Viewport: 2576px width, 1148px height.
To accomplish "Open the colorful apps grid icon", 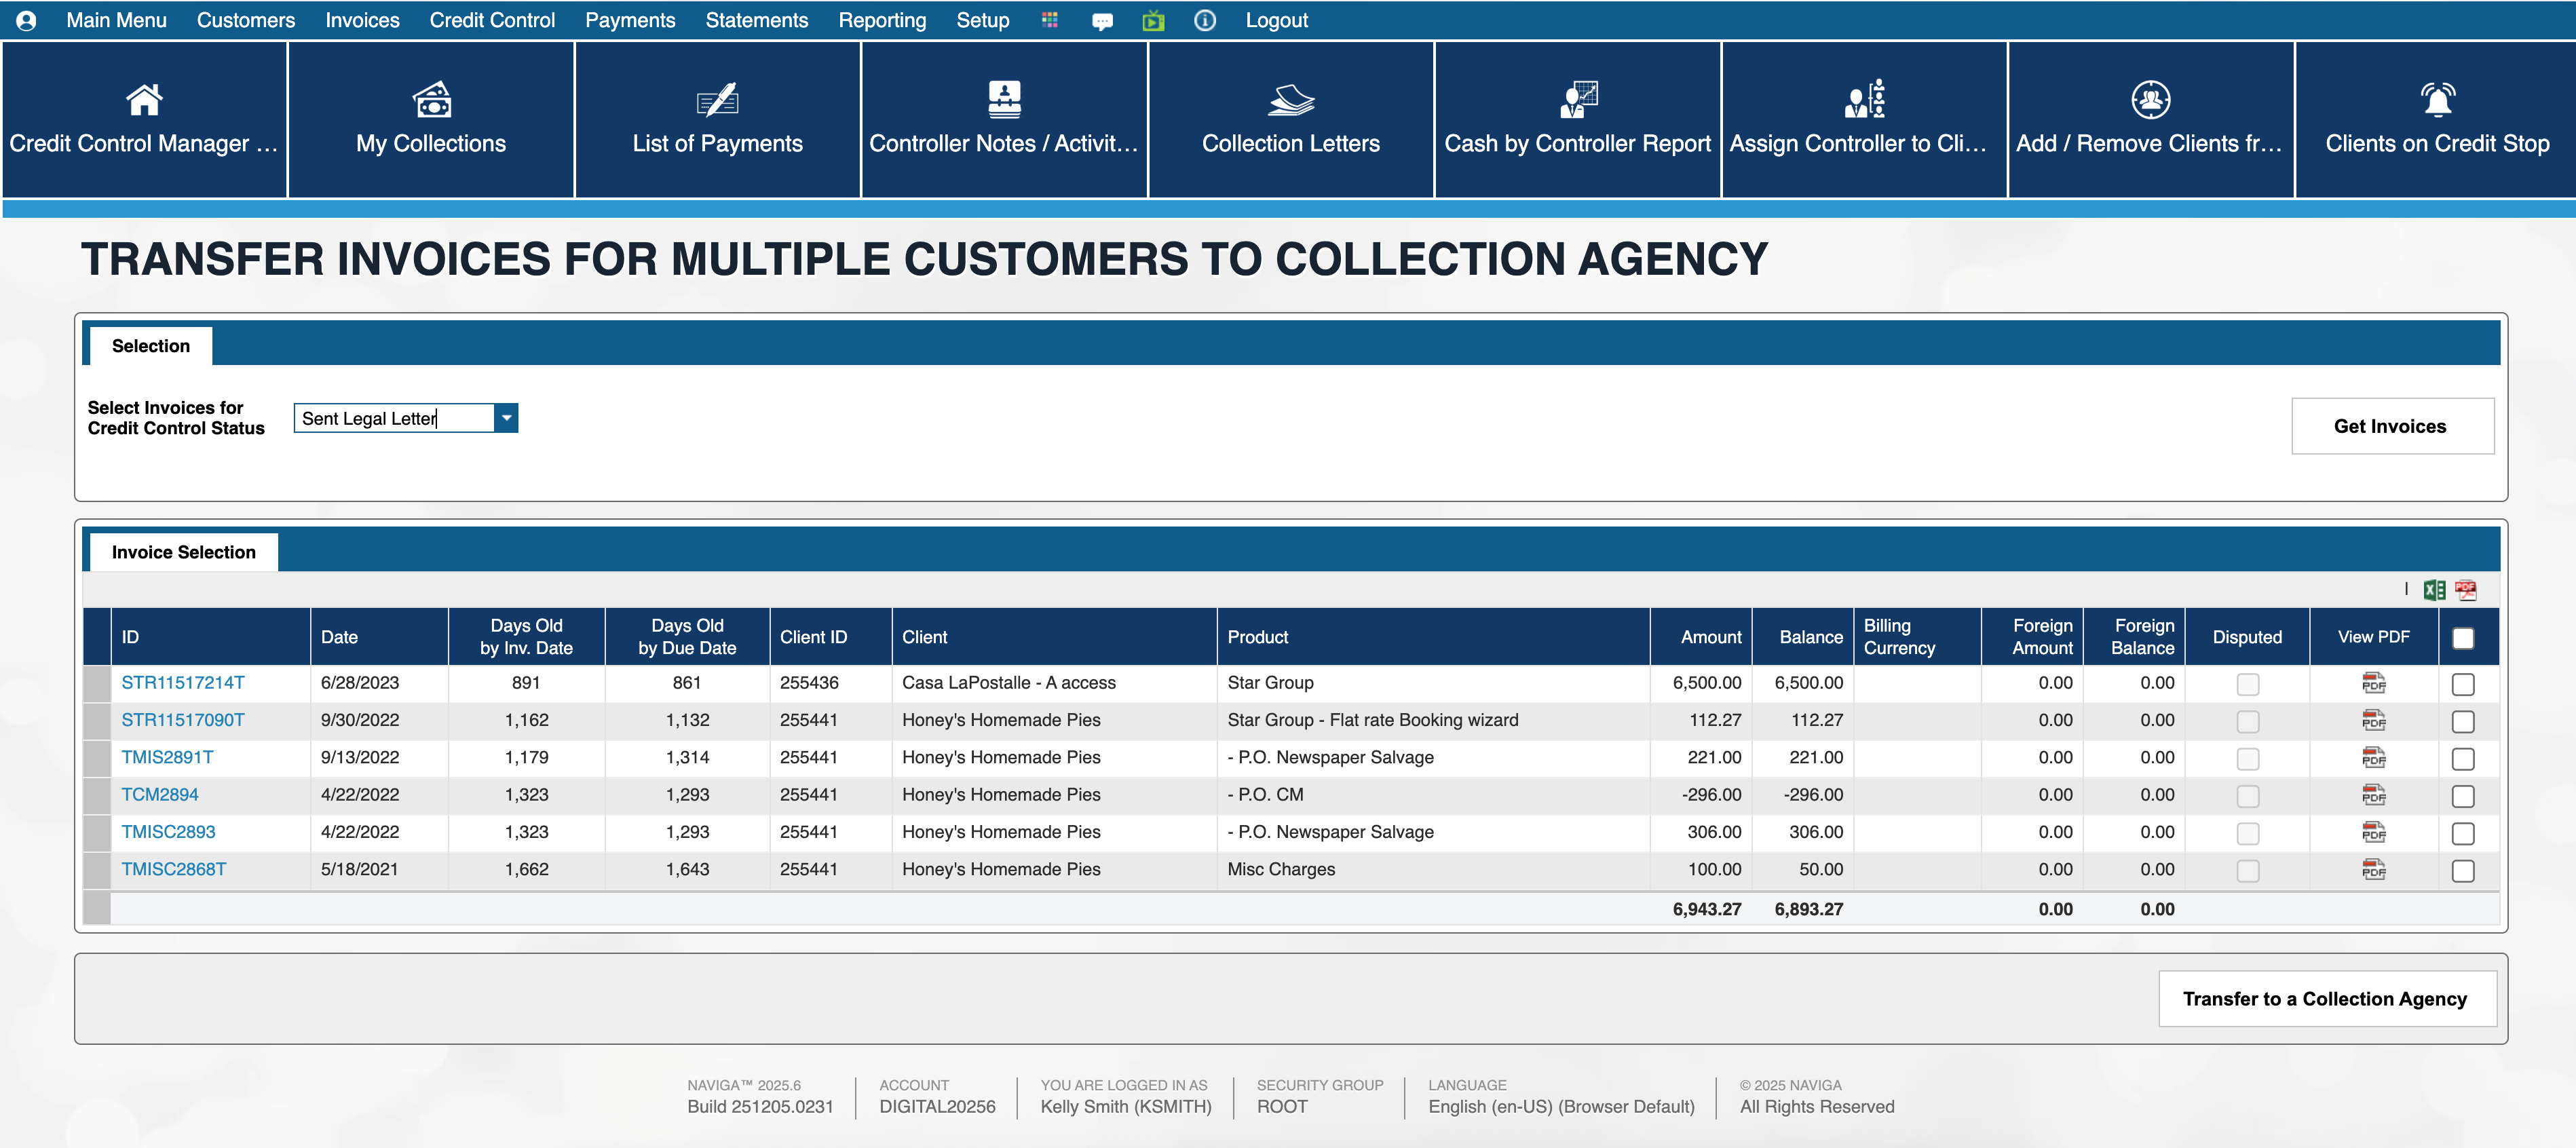I will pos(1049,20).
